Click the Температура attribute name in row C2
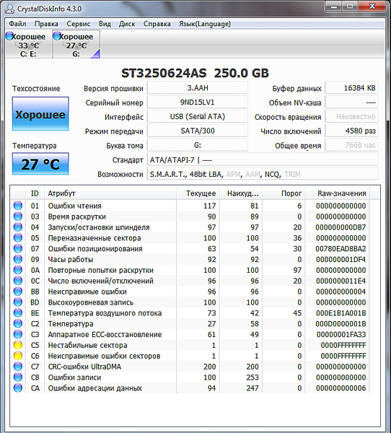Viewport: 391px width, 433px height. (x=71, y=323)
